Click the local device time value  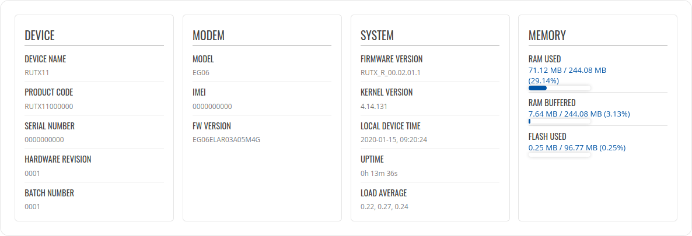point(394,140)
